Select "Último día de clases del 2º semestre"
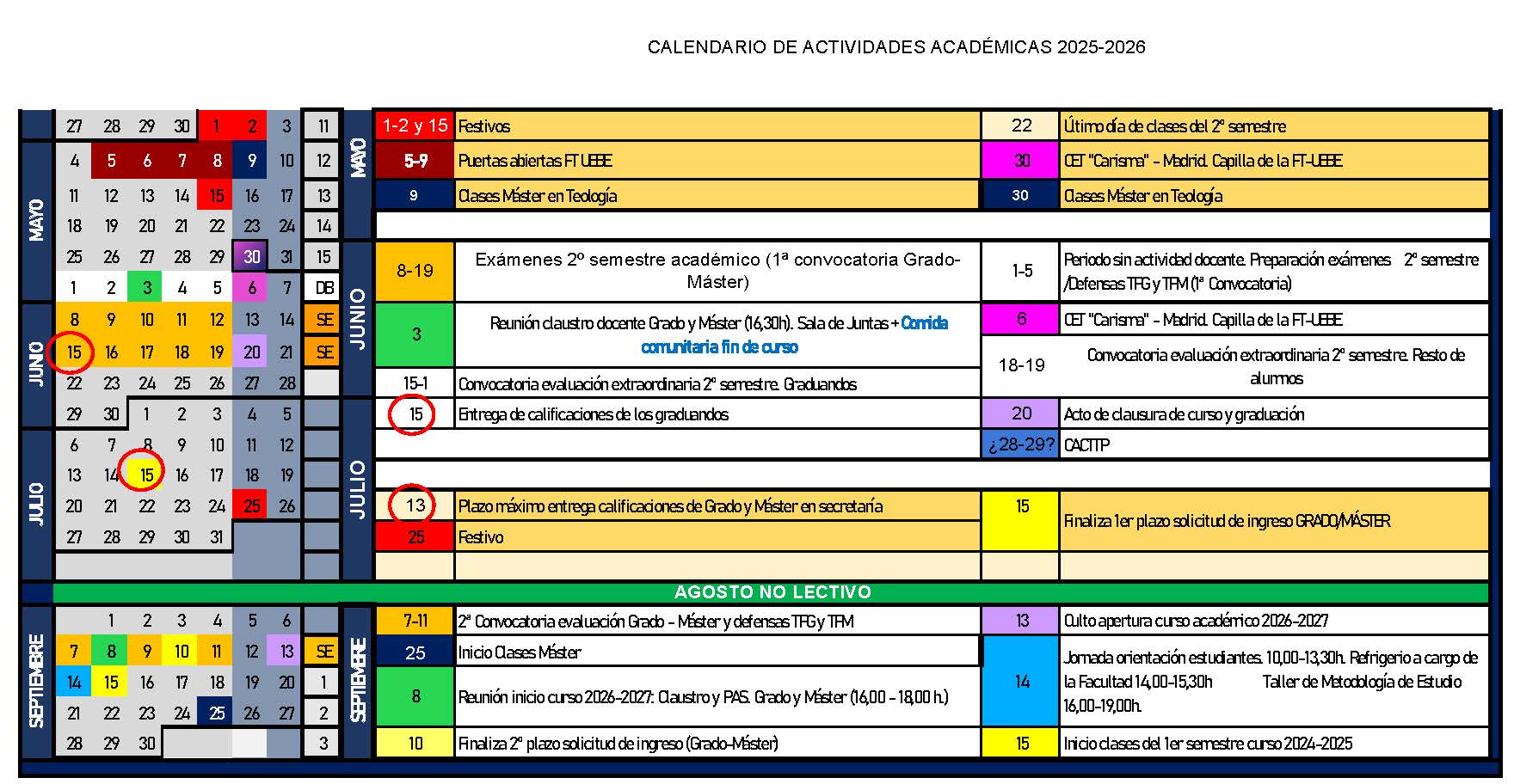Screen dimensions: 1514x784 point(1175,126)
